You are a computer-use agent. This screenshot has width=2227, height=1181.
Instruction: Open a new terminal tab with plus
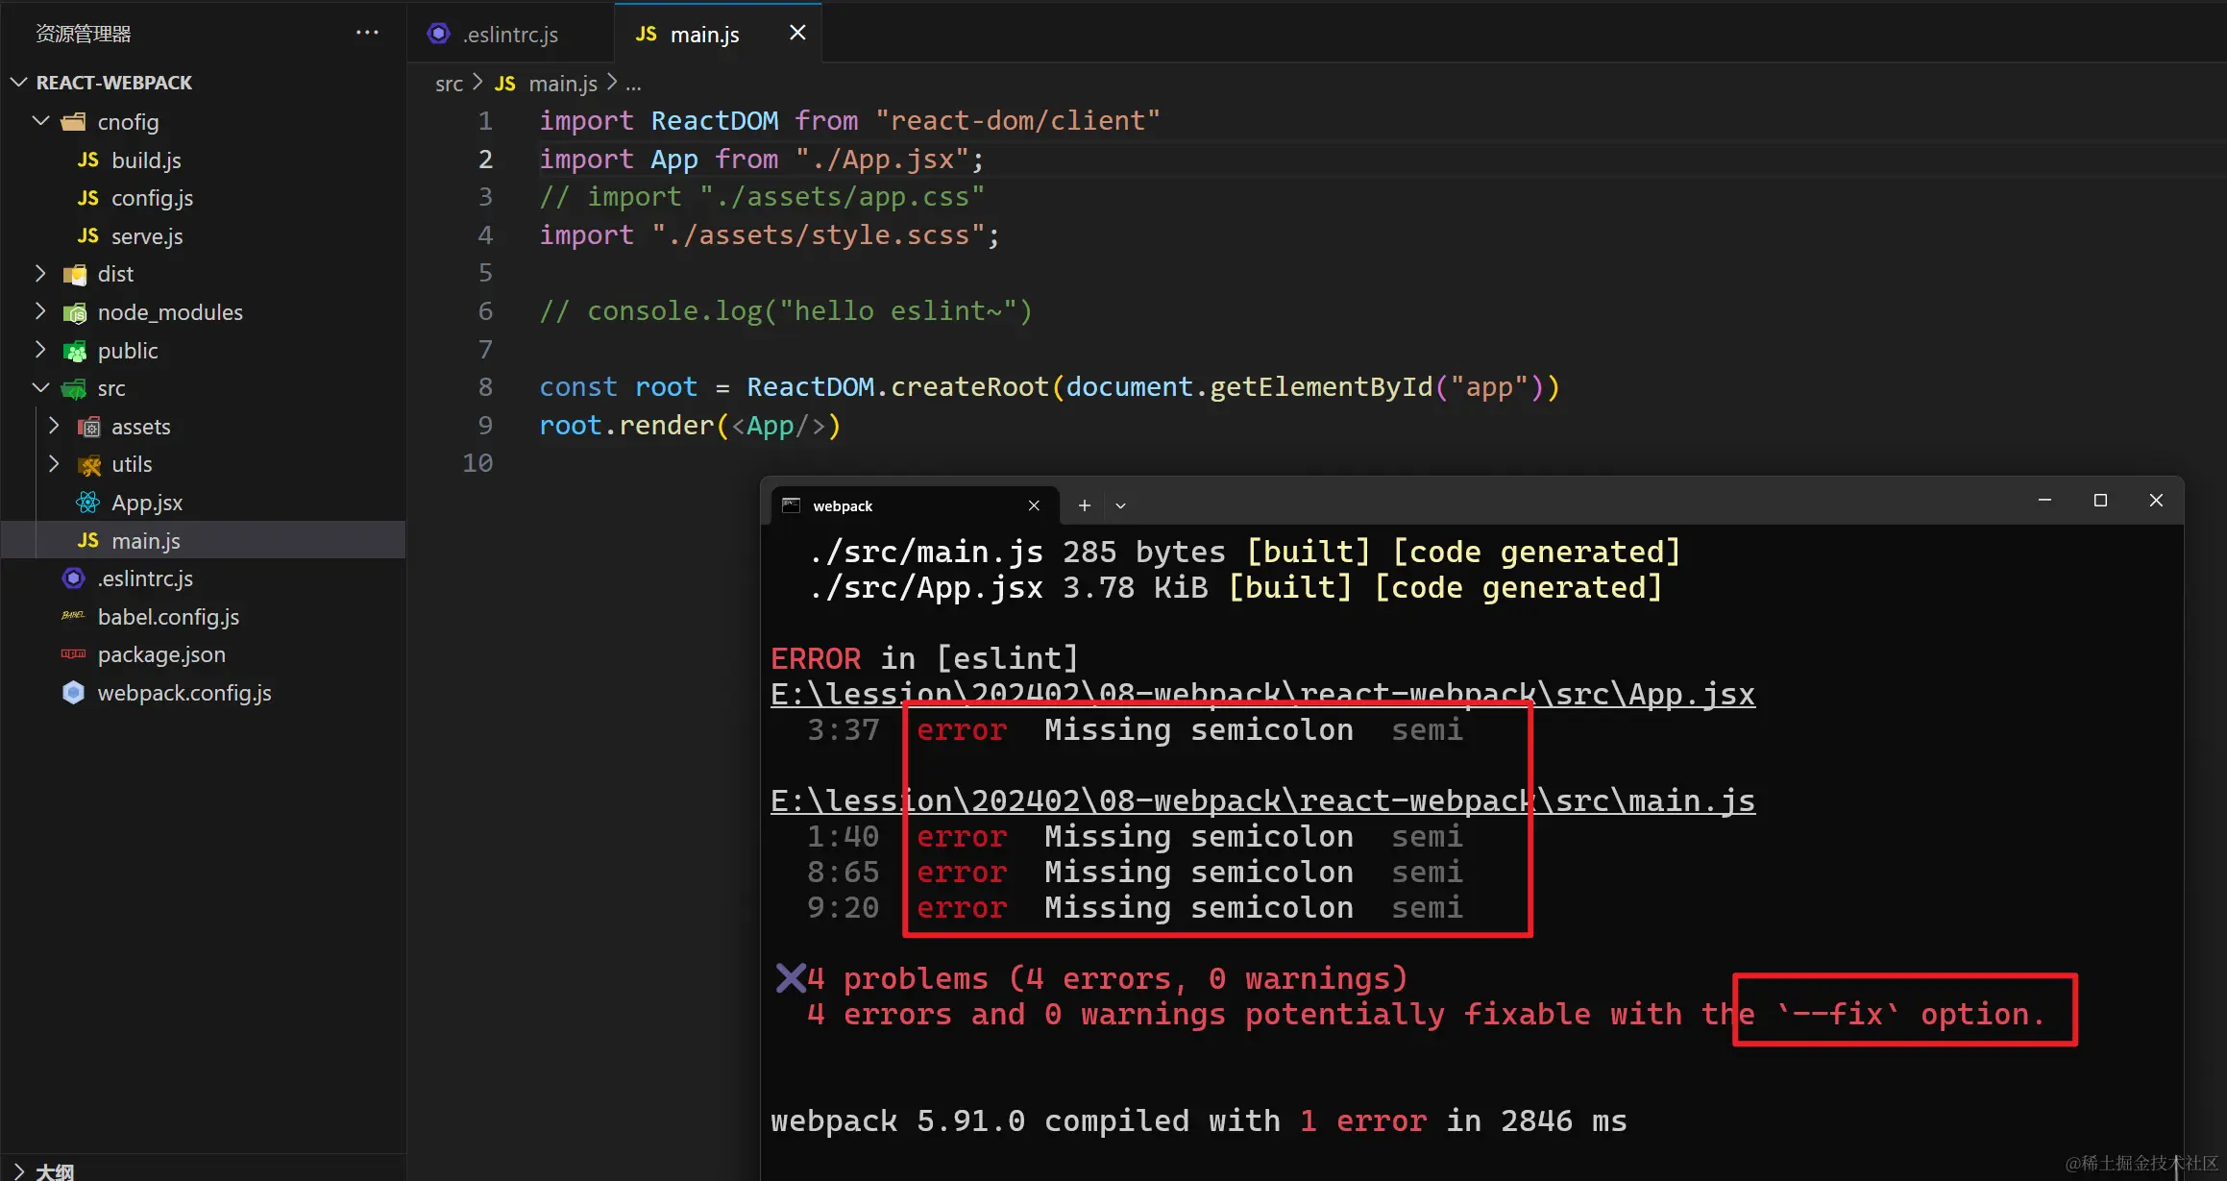click(x=1084, y=505)
